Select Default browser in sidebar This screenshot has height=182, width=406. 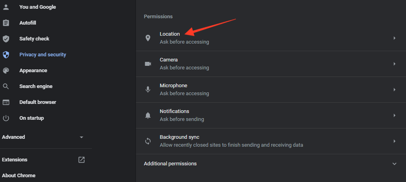(38, 102)
